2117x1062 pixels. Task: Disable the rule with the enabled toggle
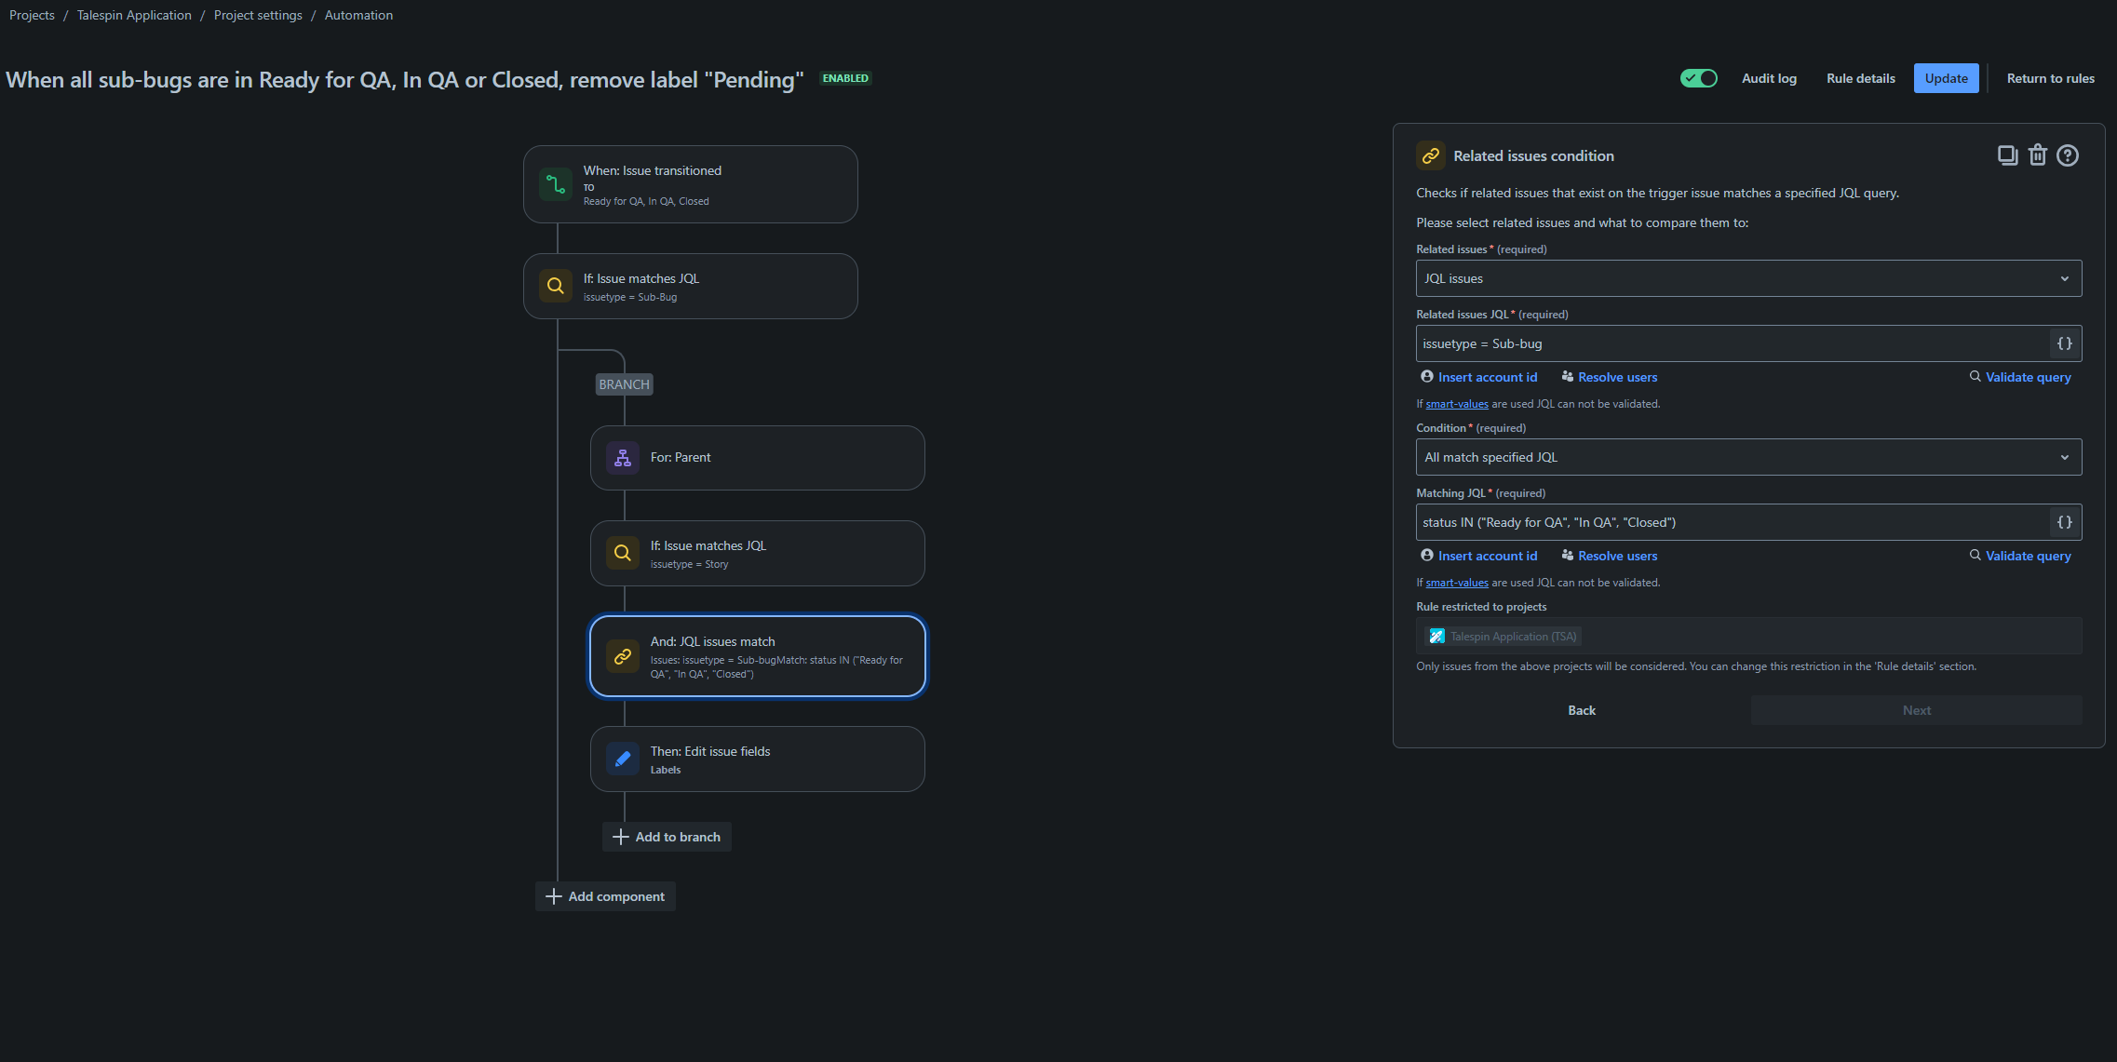[1699, 78]
